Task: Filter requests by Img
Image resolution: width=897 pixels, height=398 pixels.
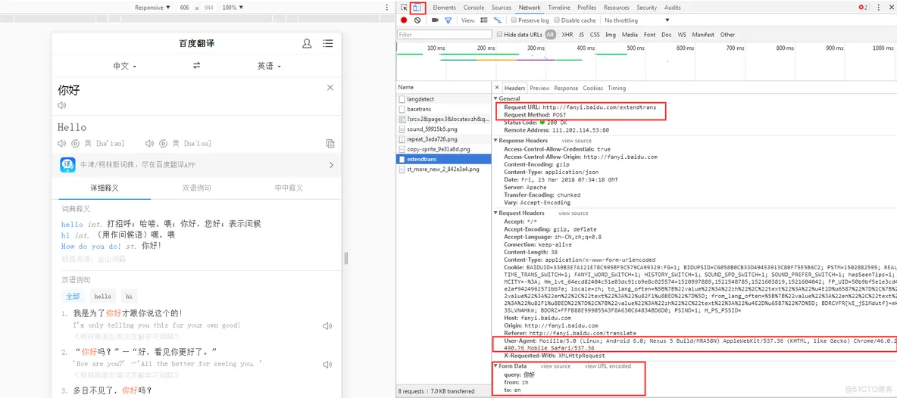Action: tap(611, 35)
